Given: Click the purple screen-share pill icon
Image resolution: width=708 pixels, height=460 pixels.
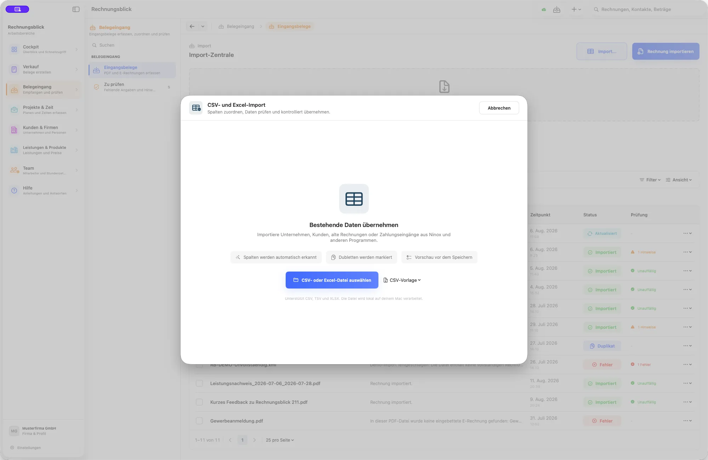Looking at the screenshot, I should (17, 9).
